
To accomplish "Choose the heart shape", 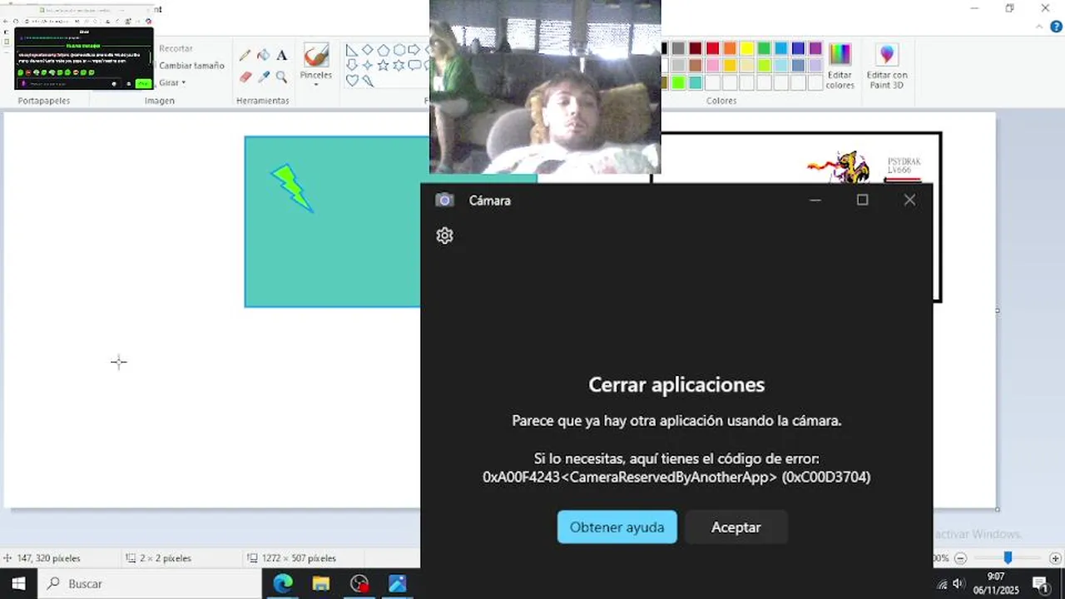I will (x=351, y=81).
